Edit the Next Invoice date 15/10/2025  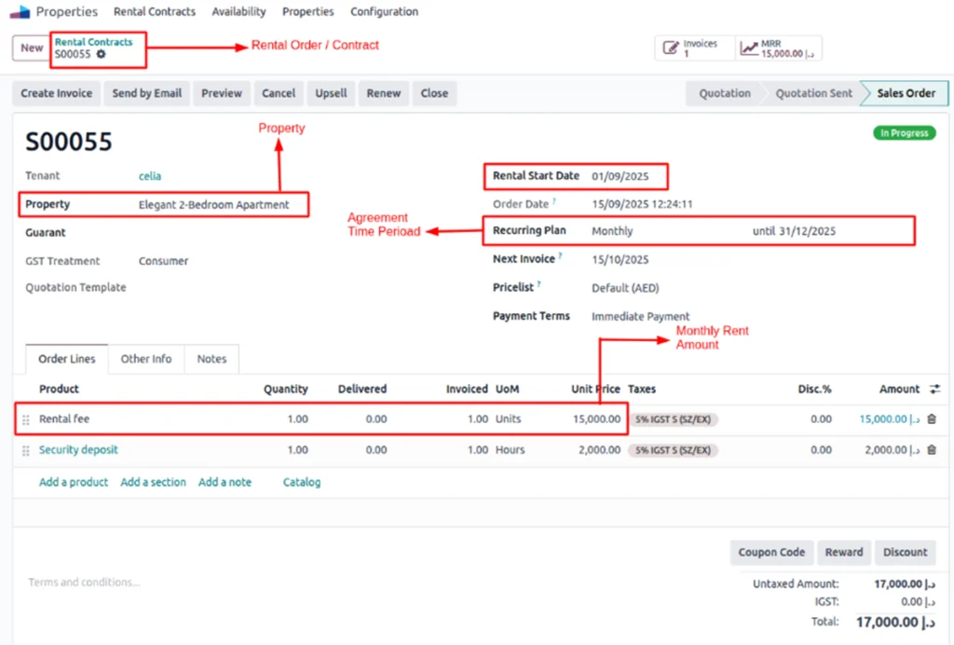(620, 260)
